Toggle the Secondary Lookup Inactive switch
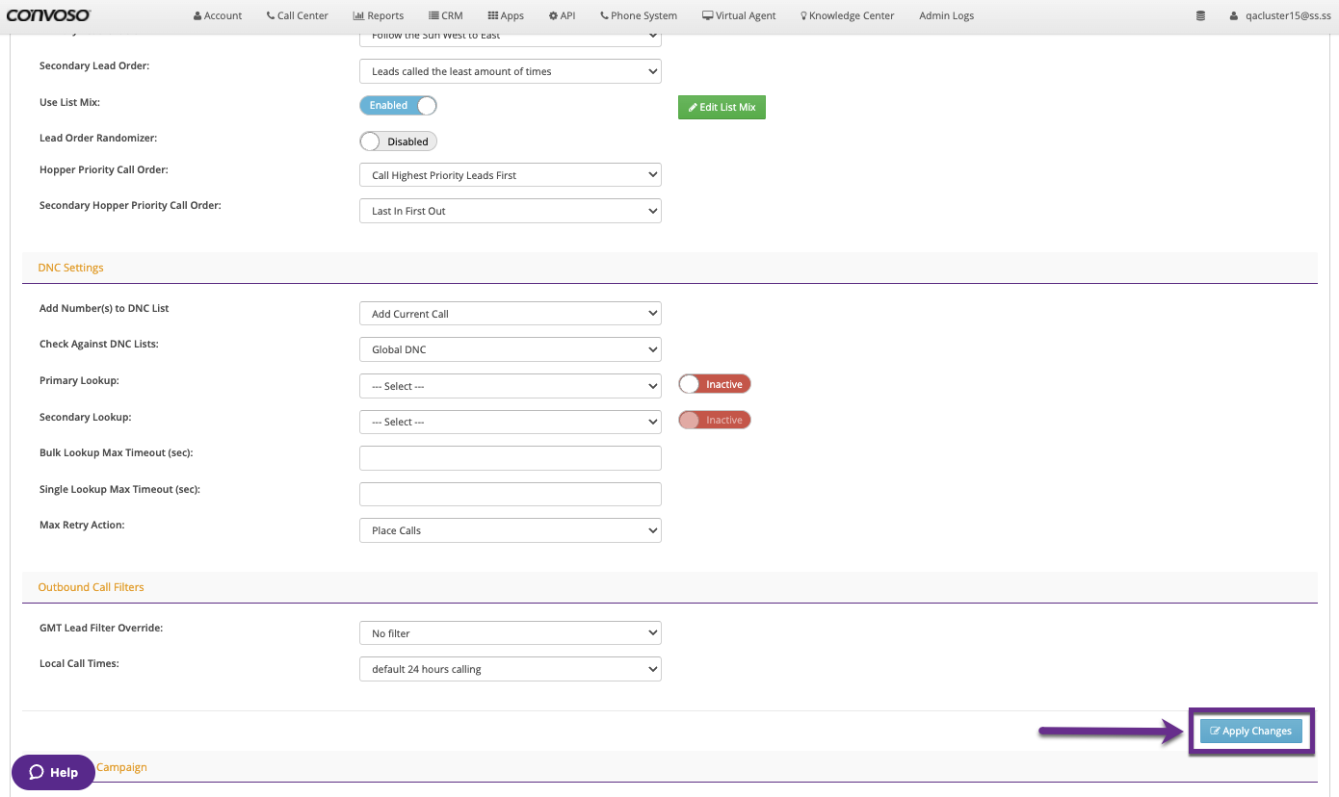The image size is (1339, 797). click(714, 420)
